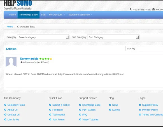
Task: Open the Select category dropdown
Action: [x=43, y=37]
